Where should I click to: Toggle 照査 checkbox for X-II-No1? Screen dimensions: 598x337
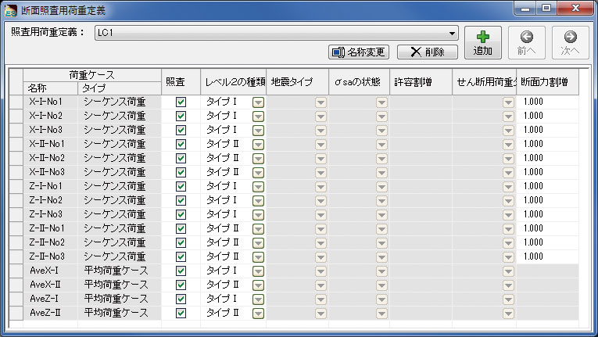pos(181,145)
